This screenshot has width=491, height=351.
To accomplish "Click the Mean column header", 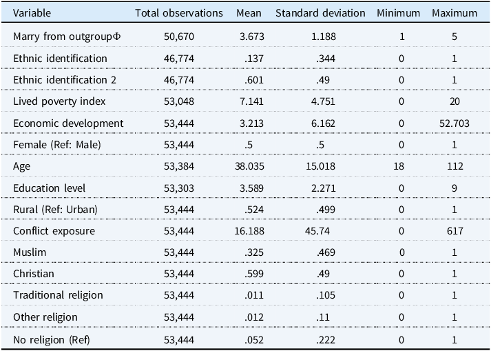I will click(249, 13).
